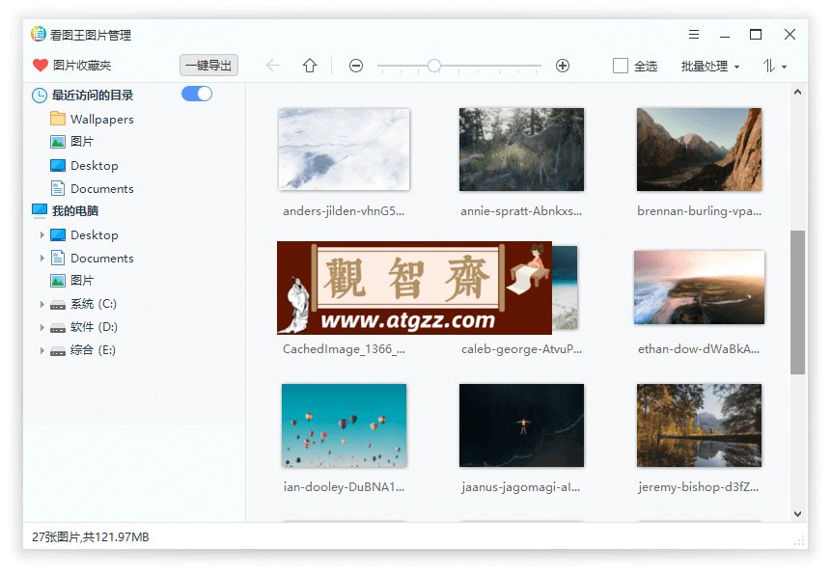Go up one folder level
831x576 pixels.
tap(310, 66)
